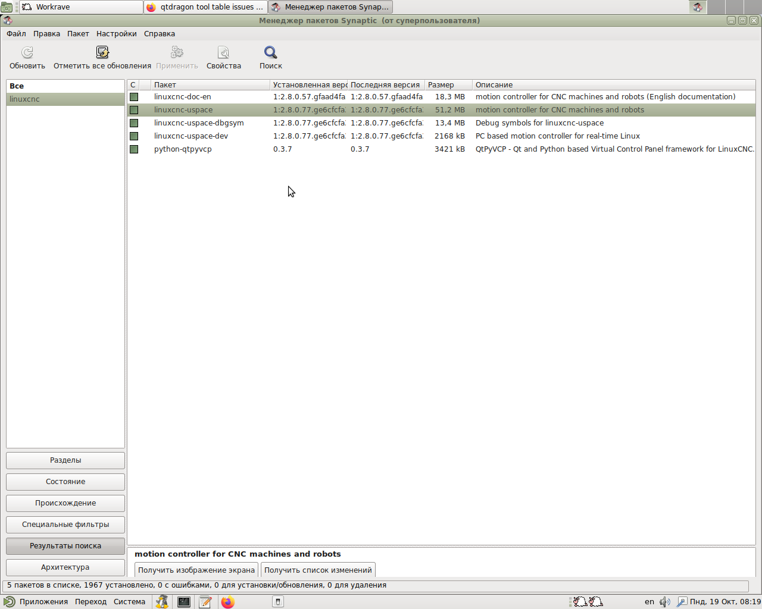Sort by the Пакет column header
This screenshot has width=762, height=609.
coord(210,85)
